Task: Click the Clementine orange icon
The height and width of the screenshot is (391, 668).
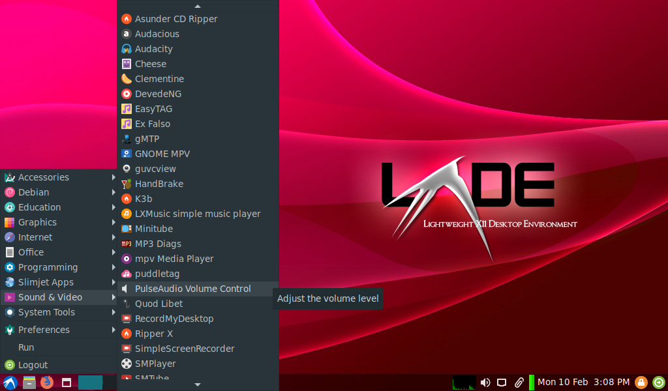Action: coord(127,79)
